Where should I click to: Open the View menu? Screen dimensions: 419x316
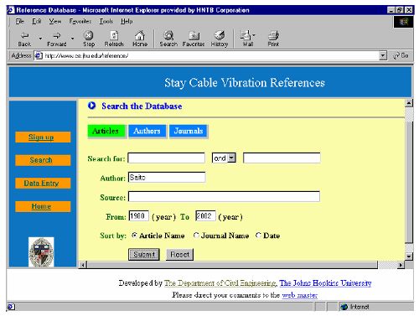tap(55, 21)
